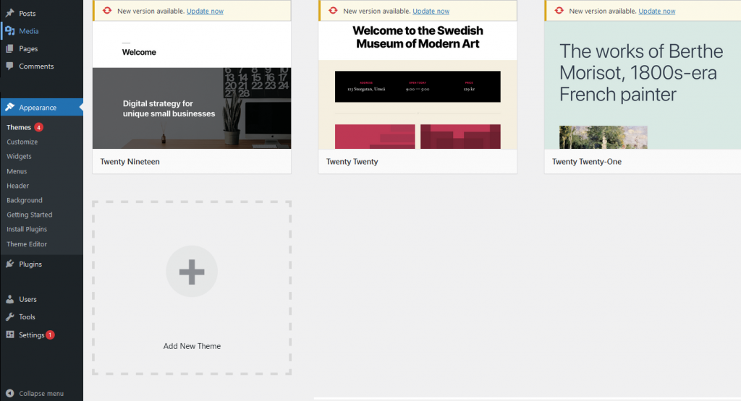Click Update now for Twenty Twenty
Viewport: 741px width, 401px height.
(431, 11)
